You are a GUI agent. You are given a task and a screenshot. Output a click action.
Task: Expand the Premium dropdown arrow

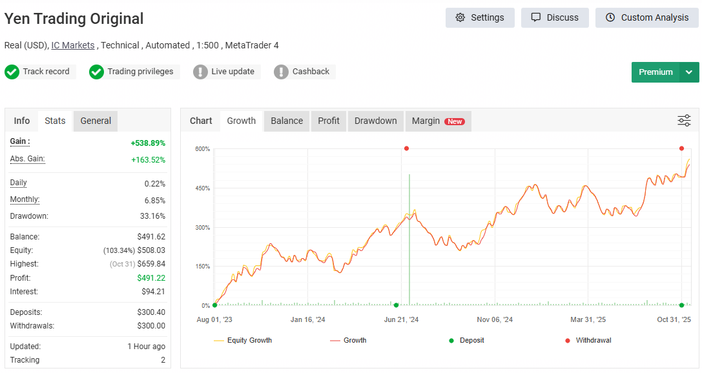pyautogui.click(x=689, y=72)
